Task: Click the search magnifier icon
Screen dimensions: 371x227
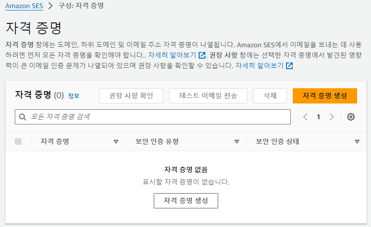Action: click(x=22, y=117)
